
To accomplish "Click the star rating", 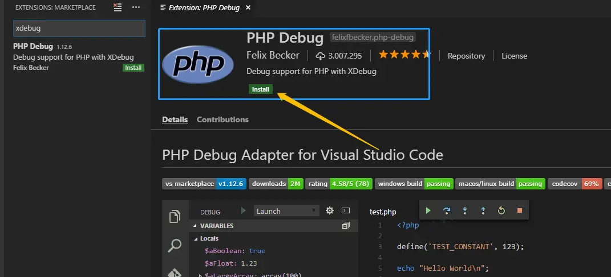I will 404,55.
